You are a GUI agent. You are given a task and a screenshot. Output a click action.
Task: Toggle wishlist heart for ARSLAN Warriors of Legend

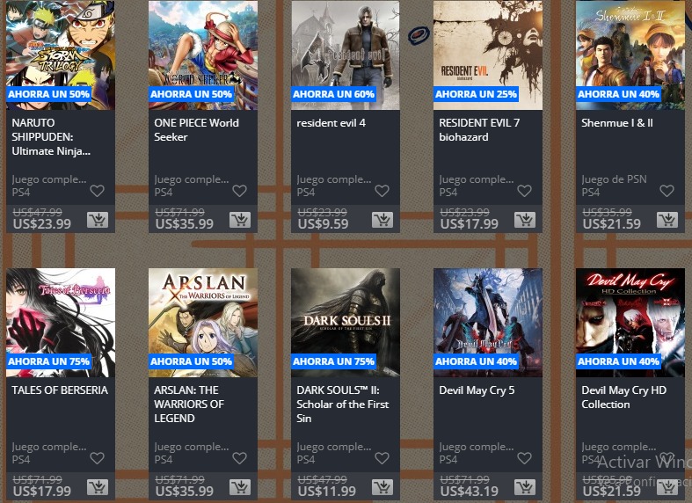240,458
